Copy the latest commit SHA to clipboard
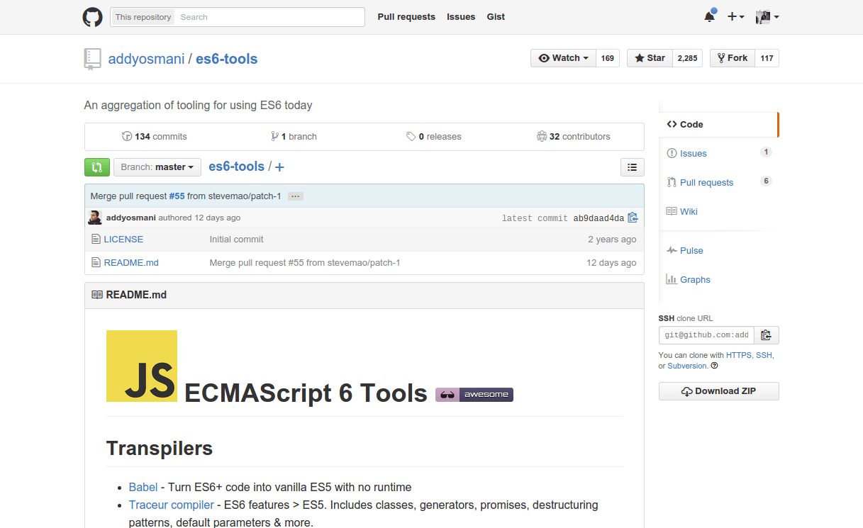Image resolution: width=863 pixels, height=528 pixels. click(x=633, y=218)
